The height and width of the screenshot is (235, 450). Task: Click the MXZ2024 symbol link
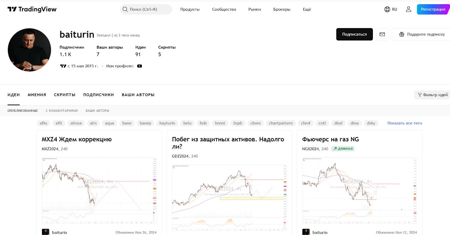[50, 149]
